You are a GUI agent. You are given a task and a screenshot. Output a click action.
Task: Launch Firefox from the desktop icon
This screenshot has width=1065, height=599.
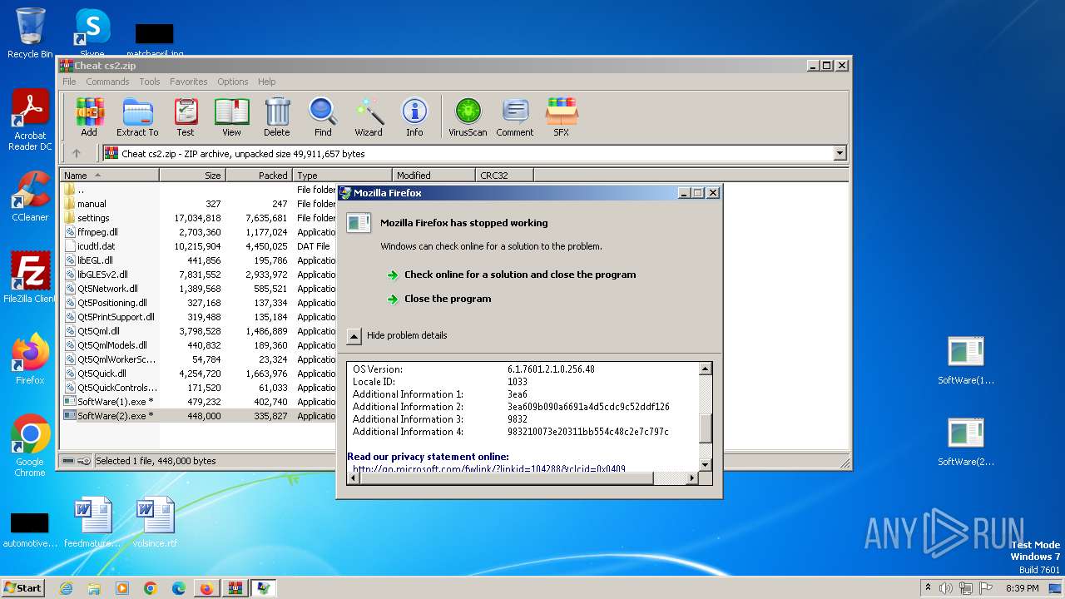click(30, 359)
